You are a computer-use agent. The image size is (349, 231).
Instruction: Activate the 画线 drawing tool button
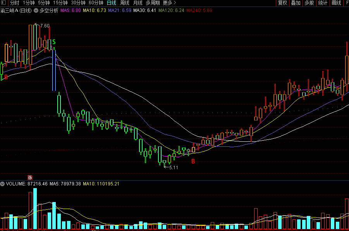(x=336, y=3)
